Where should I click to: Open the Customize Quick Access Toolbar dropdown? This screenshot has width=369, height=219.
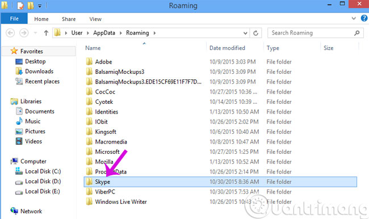pyautogui.click(x=40, y=6)
